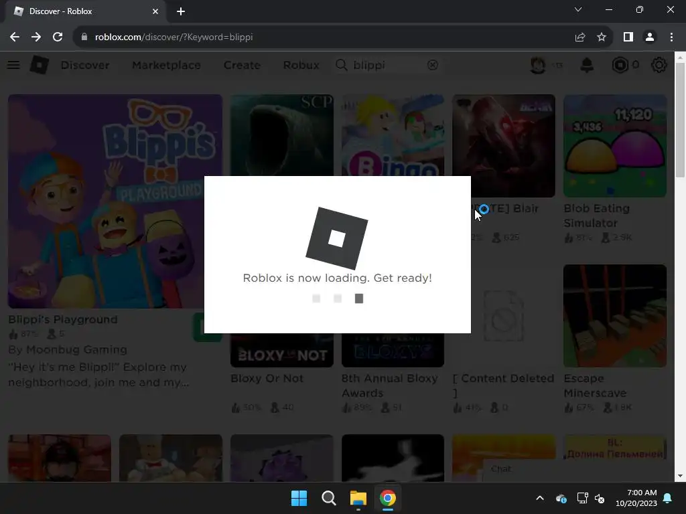Screen dimensions: 686x514
Task: Open the Escape Minerscave title
Action: tap(595, 385)
